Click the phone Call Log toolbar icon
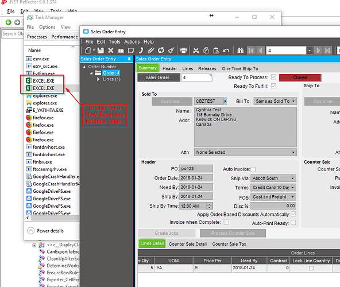Screen dimensions: 340x287 pos(141,51)
